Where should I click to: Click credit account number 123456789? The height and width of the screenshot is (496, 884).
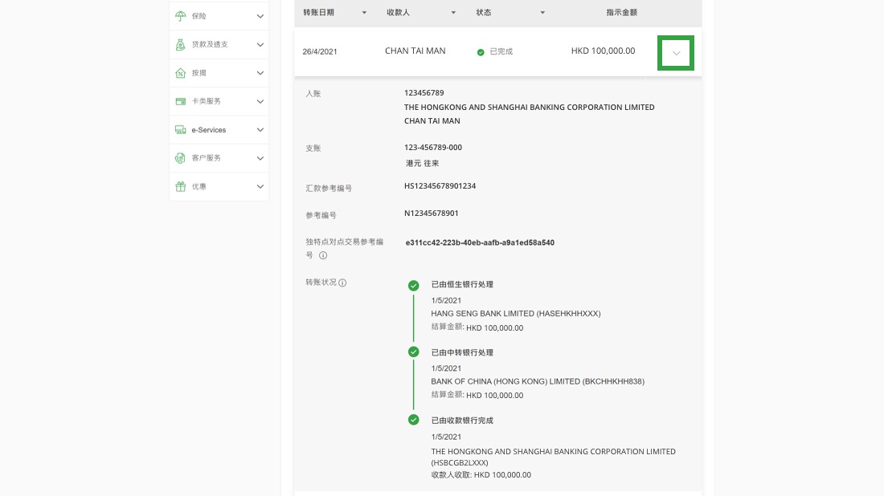click(x=424, y=93)
